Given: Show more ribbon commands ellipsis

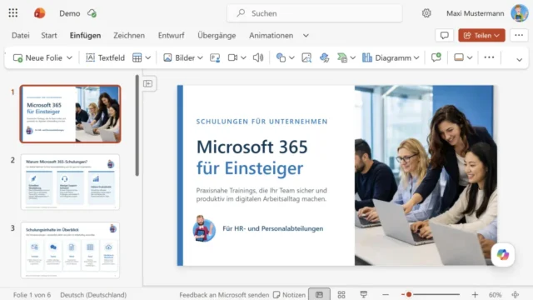Looking at the screenshot, I should (489, 57).
